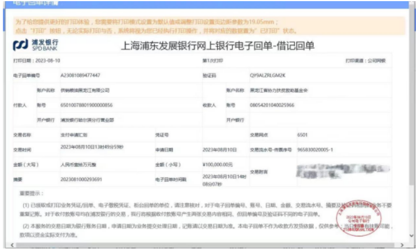The width and height of the screenshot is (416, 249).
Task: Click the 金额(小写) label
Action: coord(168,165)
